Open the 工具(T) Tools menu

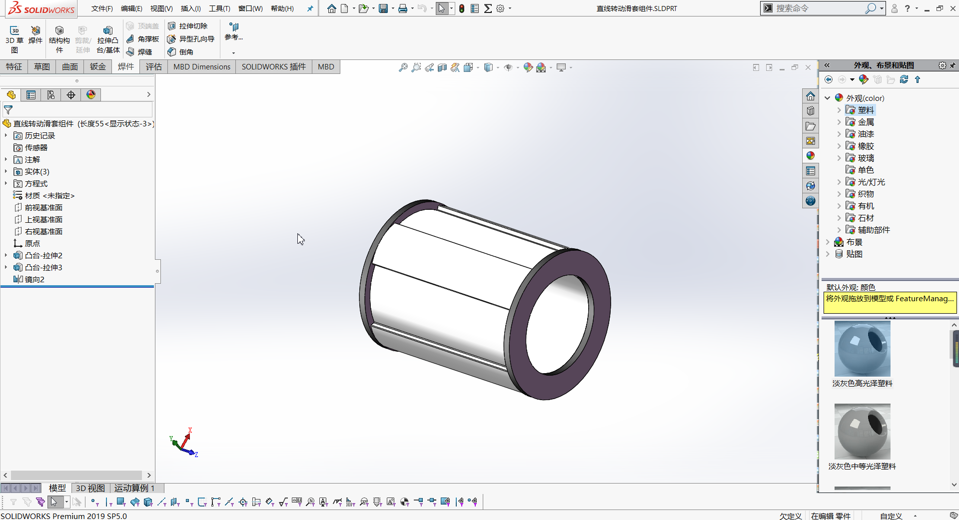pyautogui.click(x=219, y=8)
